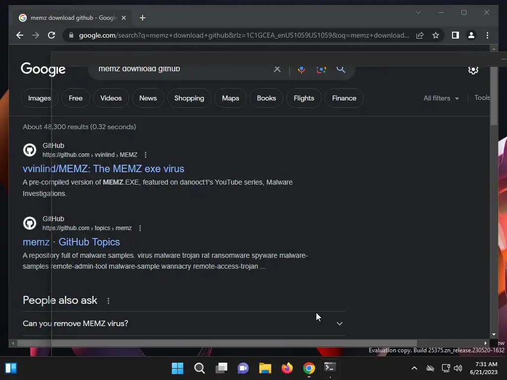The height and width of the screenshot is (380, 507).
Task: Open People also ask options menu
Action: tap(108, 301)
